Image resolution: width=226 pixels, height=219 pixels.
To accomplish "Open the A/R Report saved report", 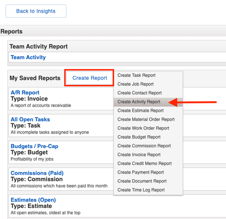I will 25,93.
